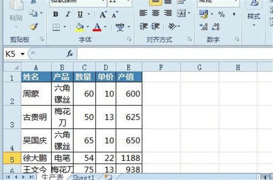Open the 样式 styles button
Screen dimensions: 273x180
[x=254, y=16]
